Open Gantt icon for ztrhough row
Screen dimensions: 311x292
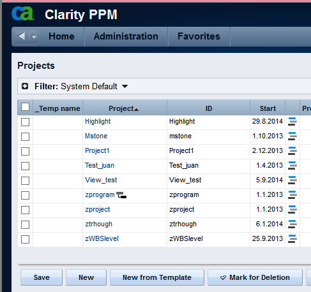click(x=292, y=224)
